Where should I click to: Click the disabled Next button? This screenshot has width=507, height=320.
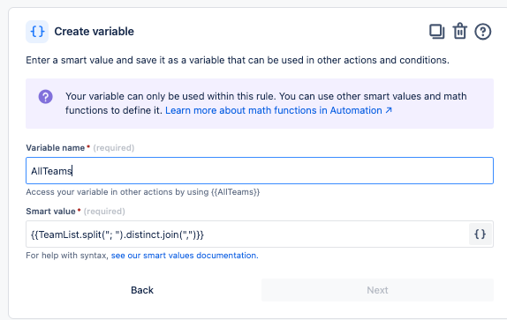pyautogui.click(x=377, y=290)
